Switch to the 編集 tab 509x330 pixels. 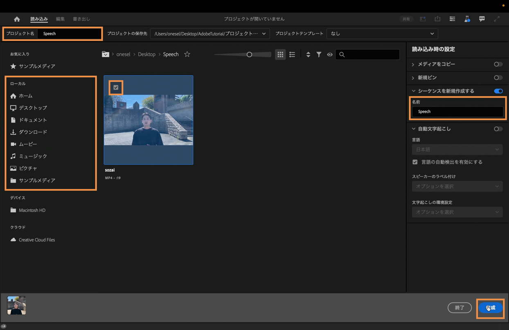coord(60,19)
